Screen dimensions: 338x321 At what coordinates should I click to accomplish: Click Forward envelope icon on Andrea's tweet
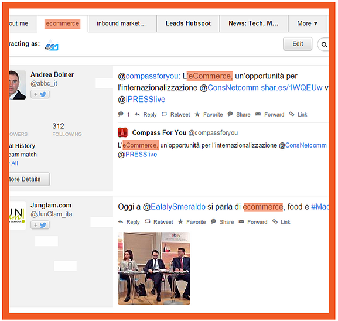tap(258, 114)
